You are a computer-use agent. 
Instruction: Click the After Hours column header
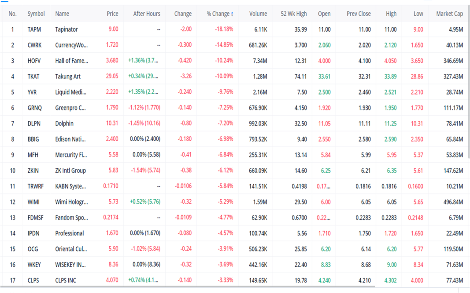pos(147,14)
